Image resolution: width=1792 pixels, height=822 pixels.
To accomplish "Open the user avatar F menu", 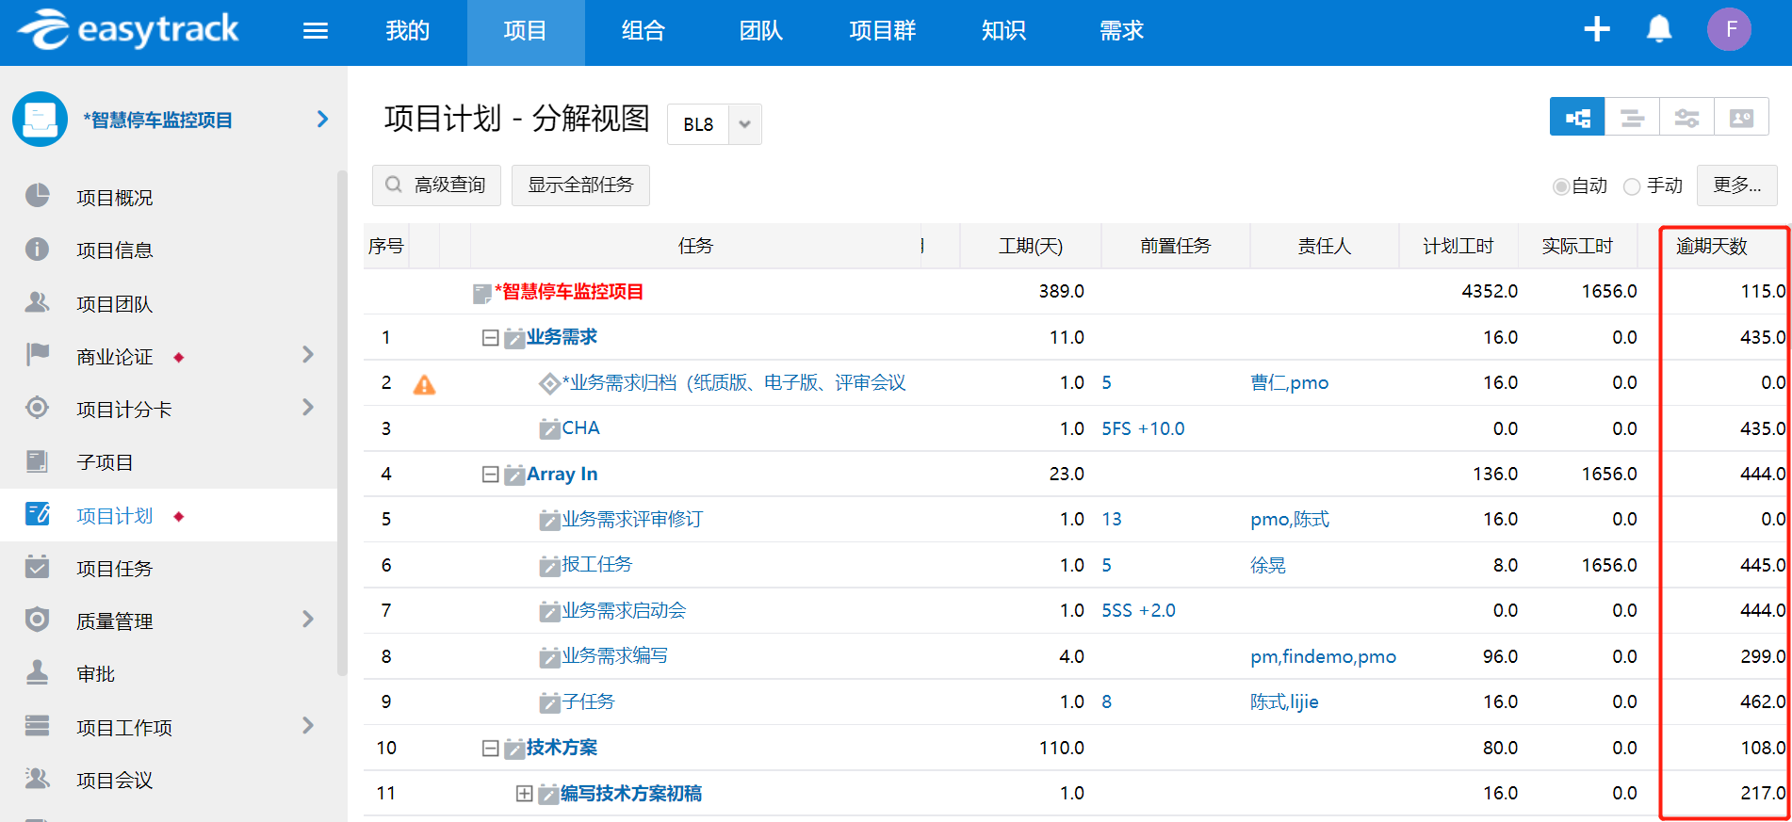I will (1729, 29).
